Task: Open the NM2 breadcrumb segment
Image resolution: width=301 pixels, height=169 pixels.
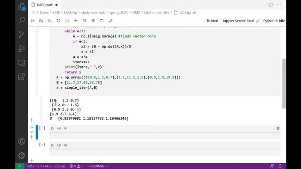Action: click(x=136, y=13)
